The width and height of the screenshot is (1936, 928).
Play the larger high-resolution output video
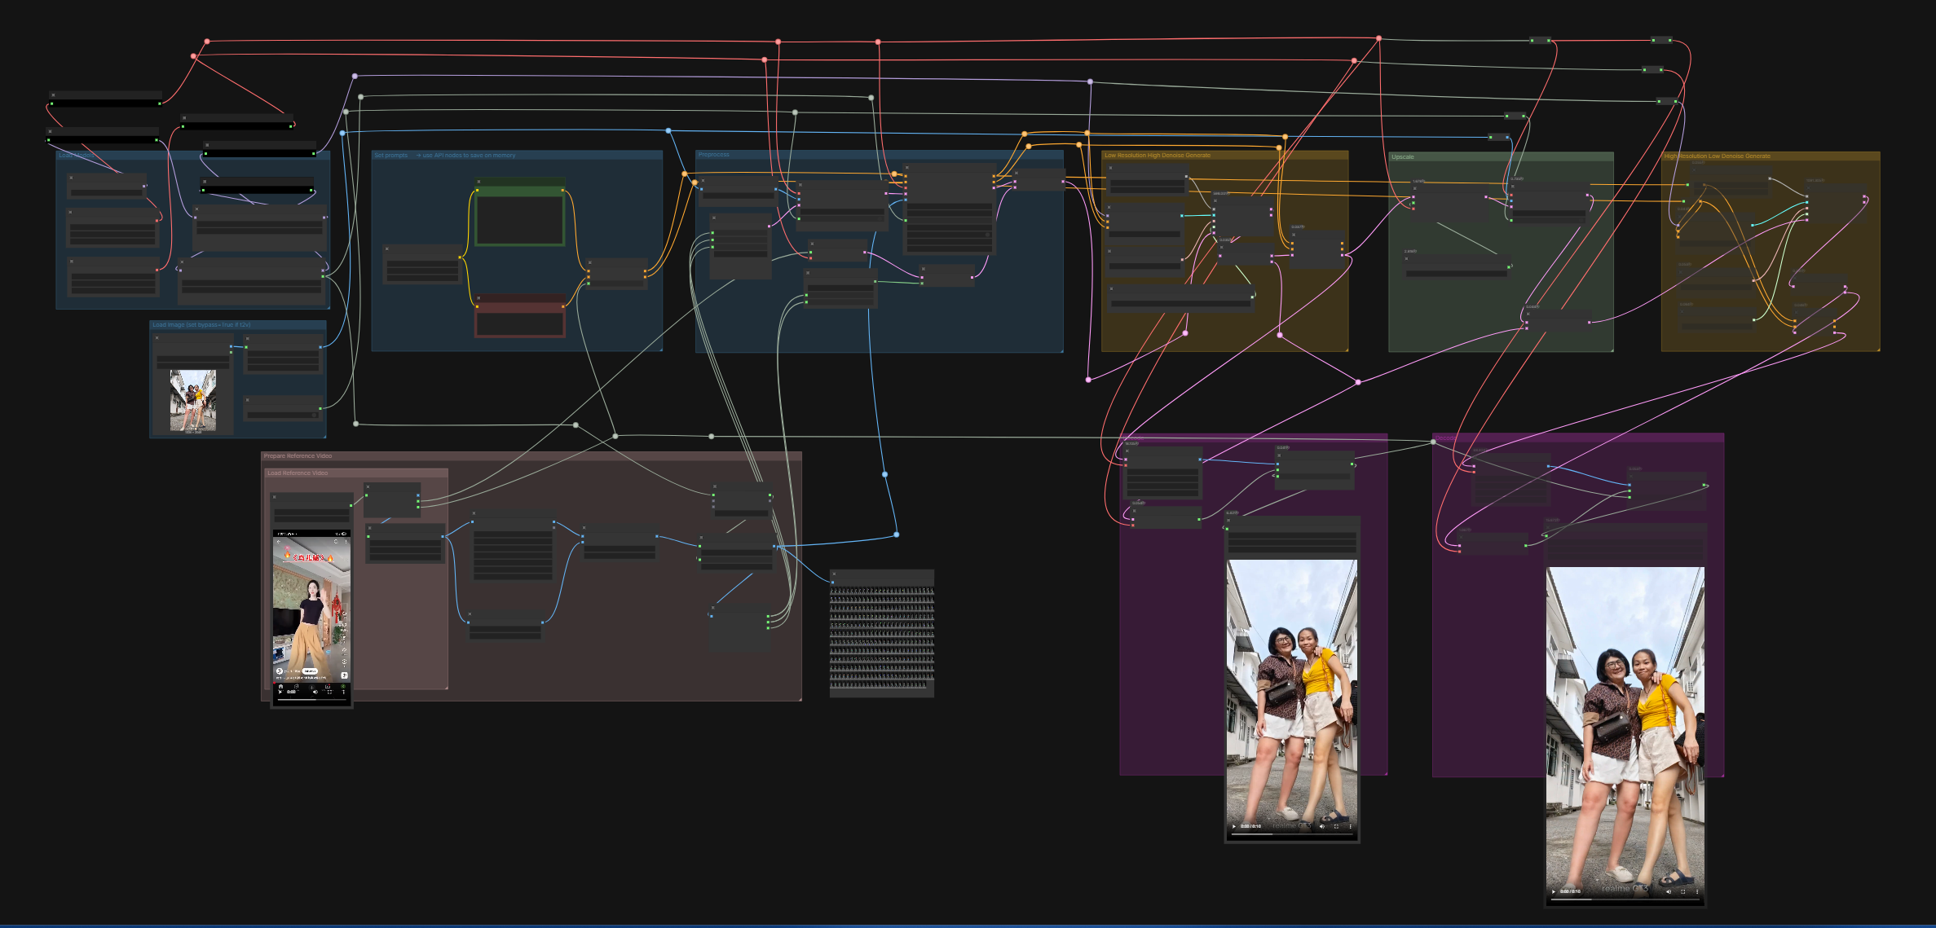pos(1554,891)
